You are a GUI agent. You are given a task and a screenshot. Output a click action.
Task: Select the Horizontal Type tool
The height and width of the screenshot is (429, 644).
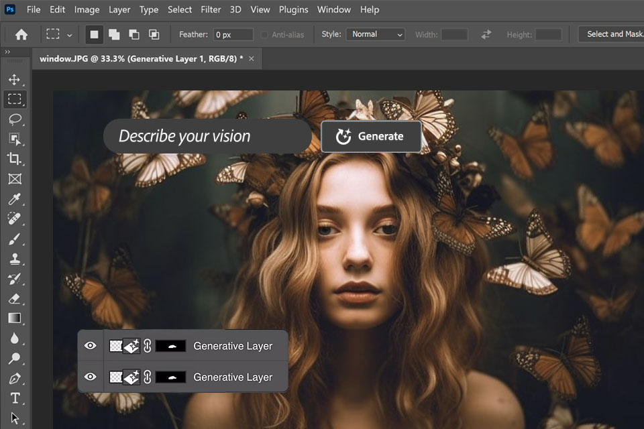[15, 398]
